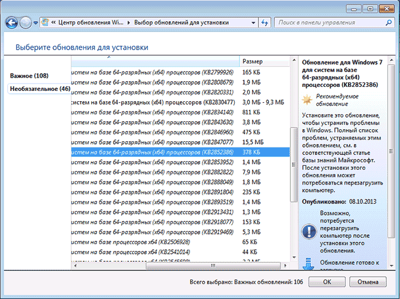
Task: Click the Control Panel address bar icon
Action: [45, 22]
